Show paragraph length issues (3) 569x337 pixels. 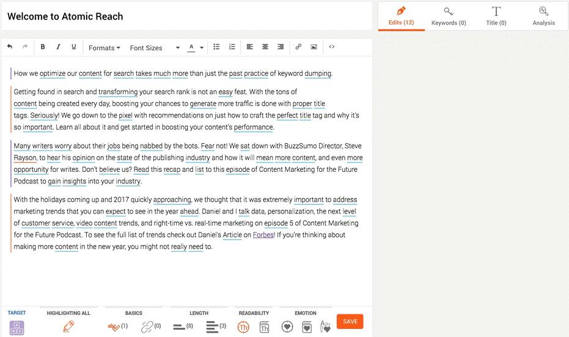coord(216,327)
